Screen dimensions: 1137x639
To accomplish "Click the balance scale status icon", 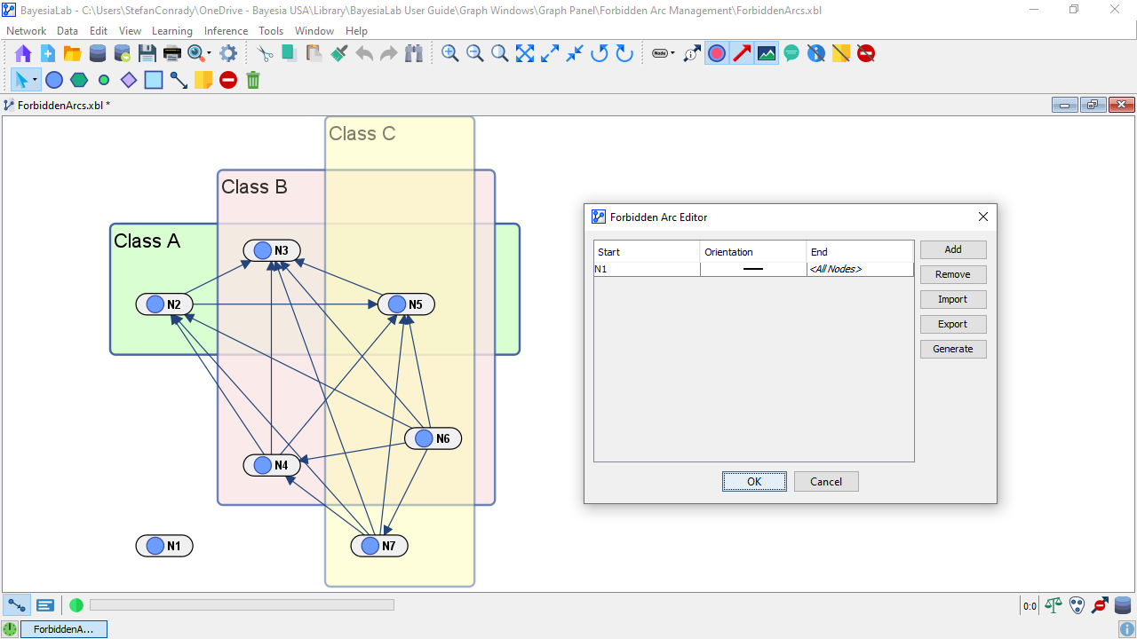I will click(x=1054, y=605).
